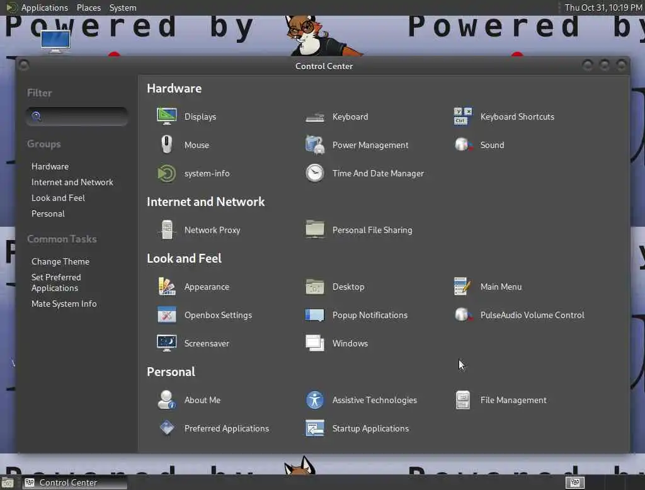
Task: Click the Keyboard Shortcuts label
Action: (517, 117)
